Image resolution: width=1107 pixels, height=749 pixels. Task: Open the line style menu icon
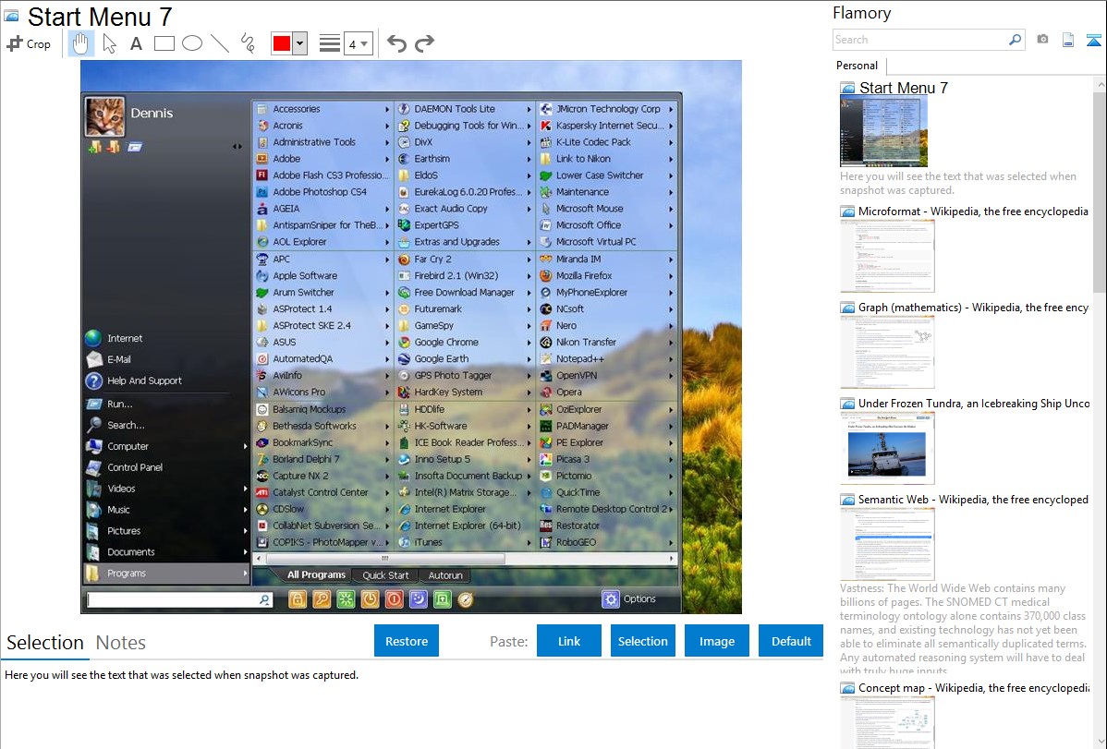(x=330, y=43)
